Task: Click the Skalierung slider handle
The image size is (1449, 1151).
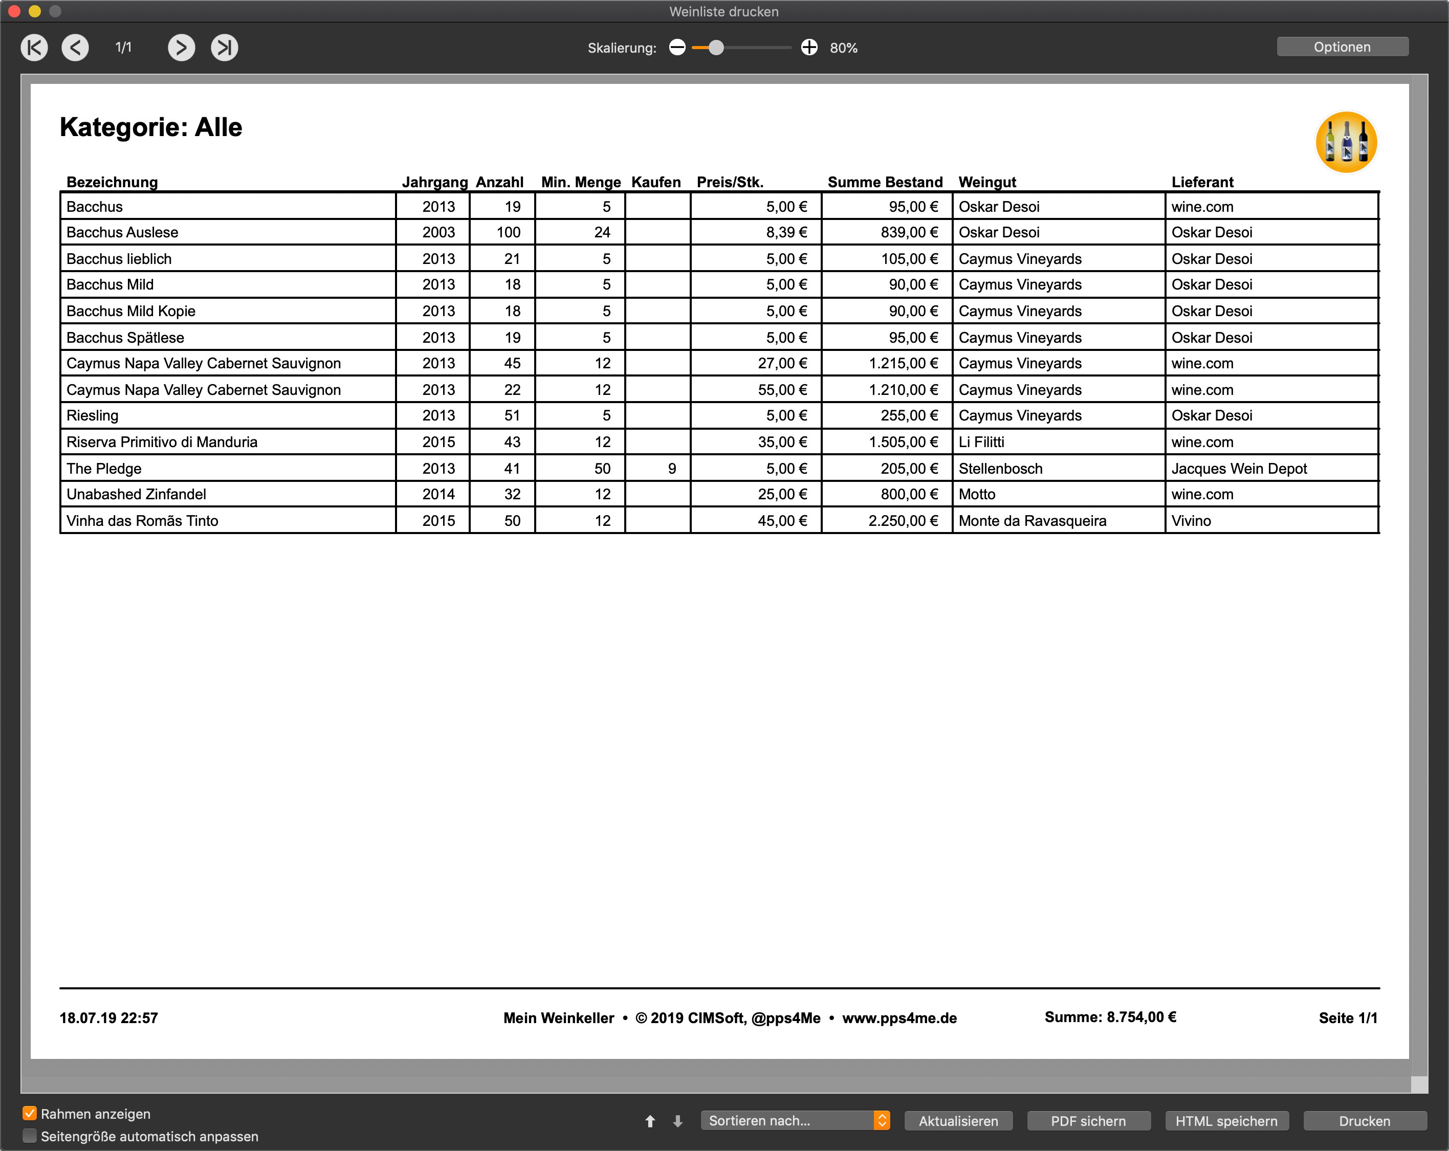Action: pyautogui.click(x=716, y=48)
